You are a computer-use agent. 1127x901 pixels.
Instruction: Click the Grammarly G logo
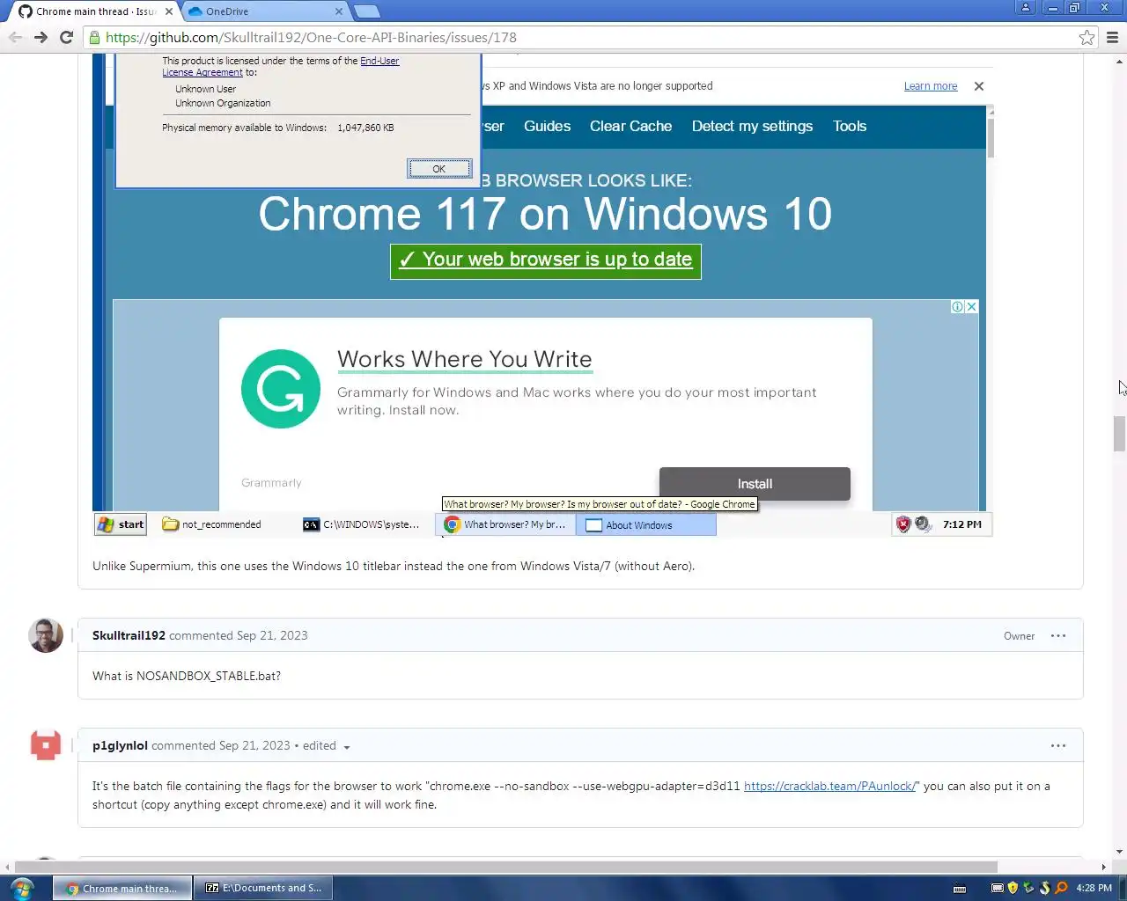(281, 389)
